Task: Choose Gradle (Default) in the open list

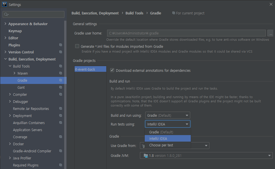Action: pos(168,132)
